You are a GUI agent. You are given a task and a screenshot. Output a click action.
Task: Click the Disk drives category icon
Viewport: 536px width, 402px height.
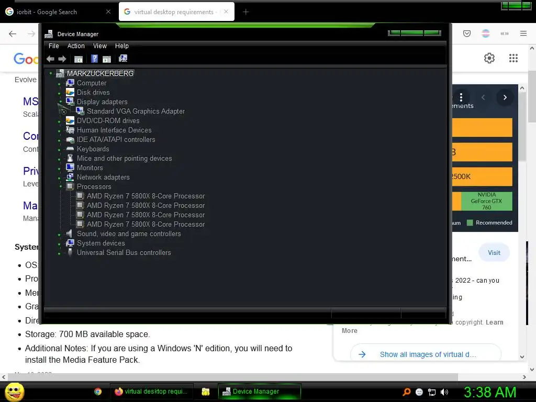click(70, 92)
